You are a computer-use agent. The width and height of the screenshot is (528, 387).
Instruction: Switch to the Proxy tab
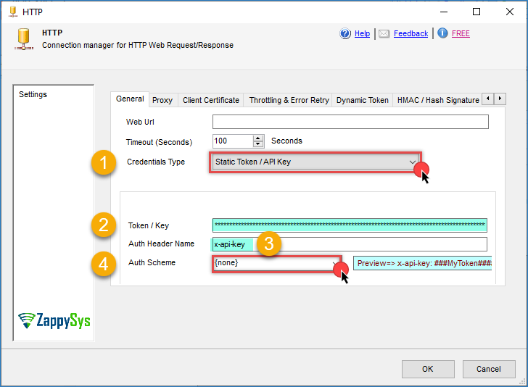pos(162,100)
